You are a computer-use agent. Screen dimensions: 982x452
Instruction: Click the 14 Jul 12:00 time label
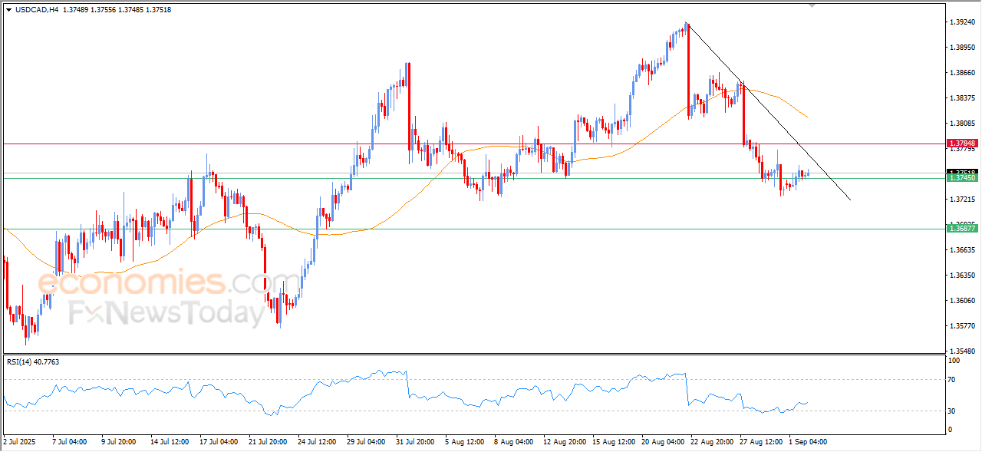tap(170, 442)
